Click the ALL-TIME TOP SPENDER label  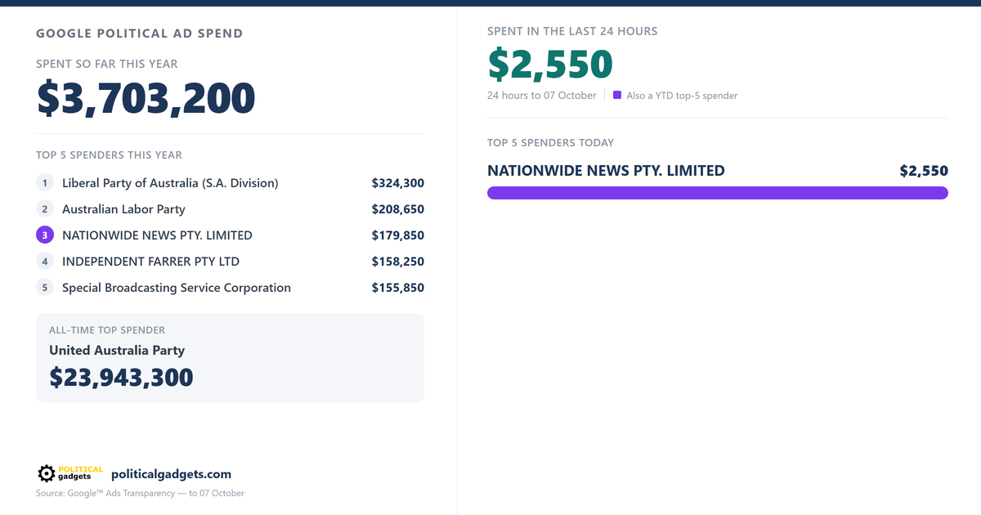tap(107, 330)
